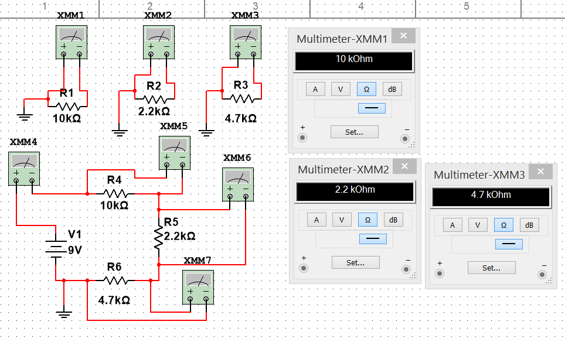The image size is (565, 342).
Task: Click the positive terminal on Multimeter-XMM1 panel
Action: coord(303,138)
